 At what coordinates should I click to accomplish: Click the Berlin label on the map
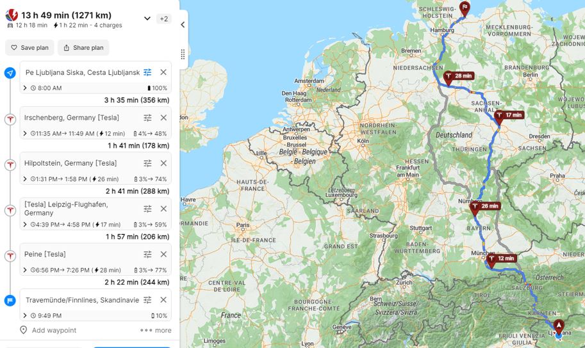[530, 74]
